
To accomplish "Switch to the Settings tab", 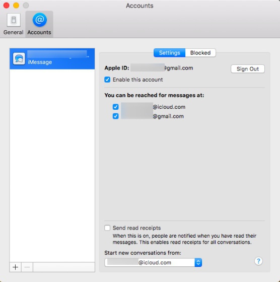I will coord(169,53).
